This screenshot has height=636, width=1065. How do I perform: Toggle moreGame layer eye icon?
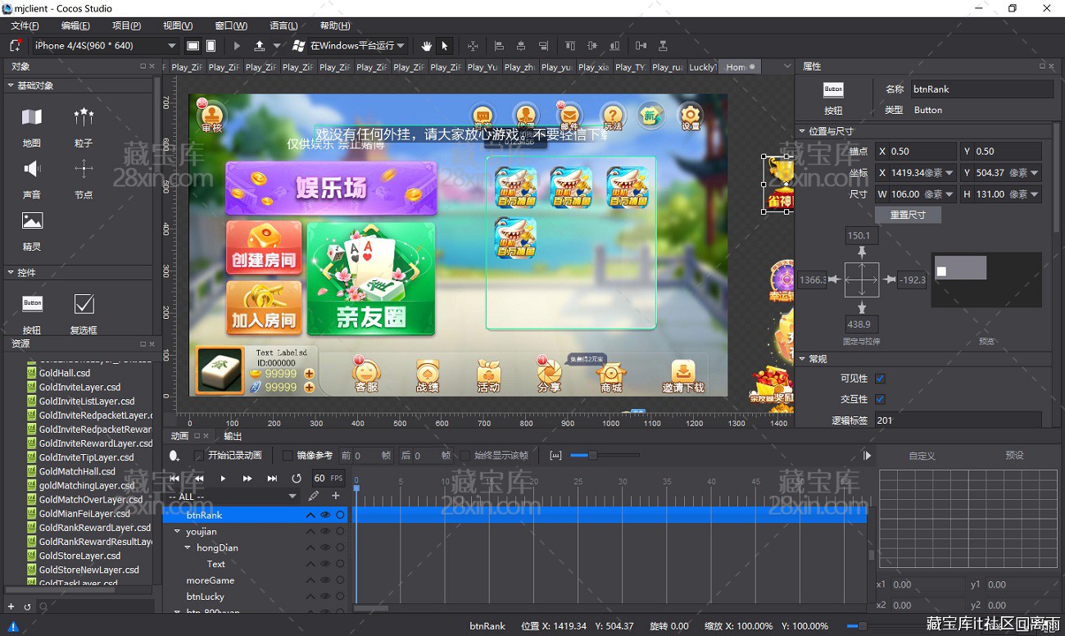click(325, 580)
